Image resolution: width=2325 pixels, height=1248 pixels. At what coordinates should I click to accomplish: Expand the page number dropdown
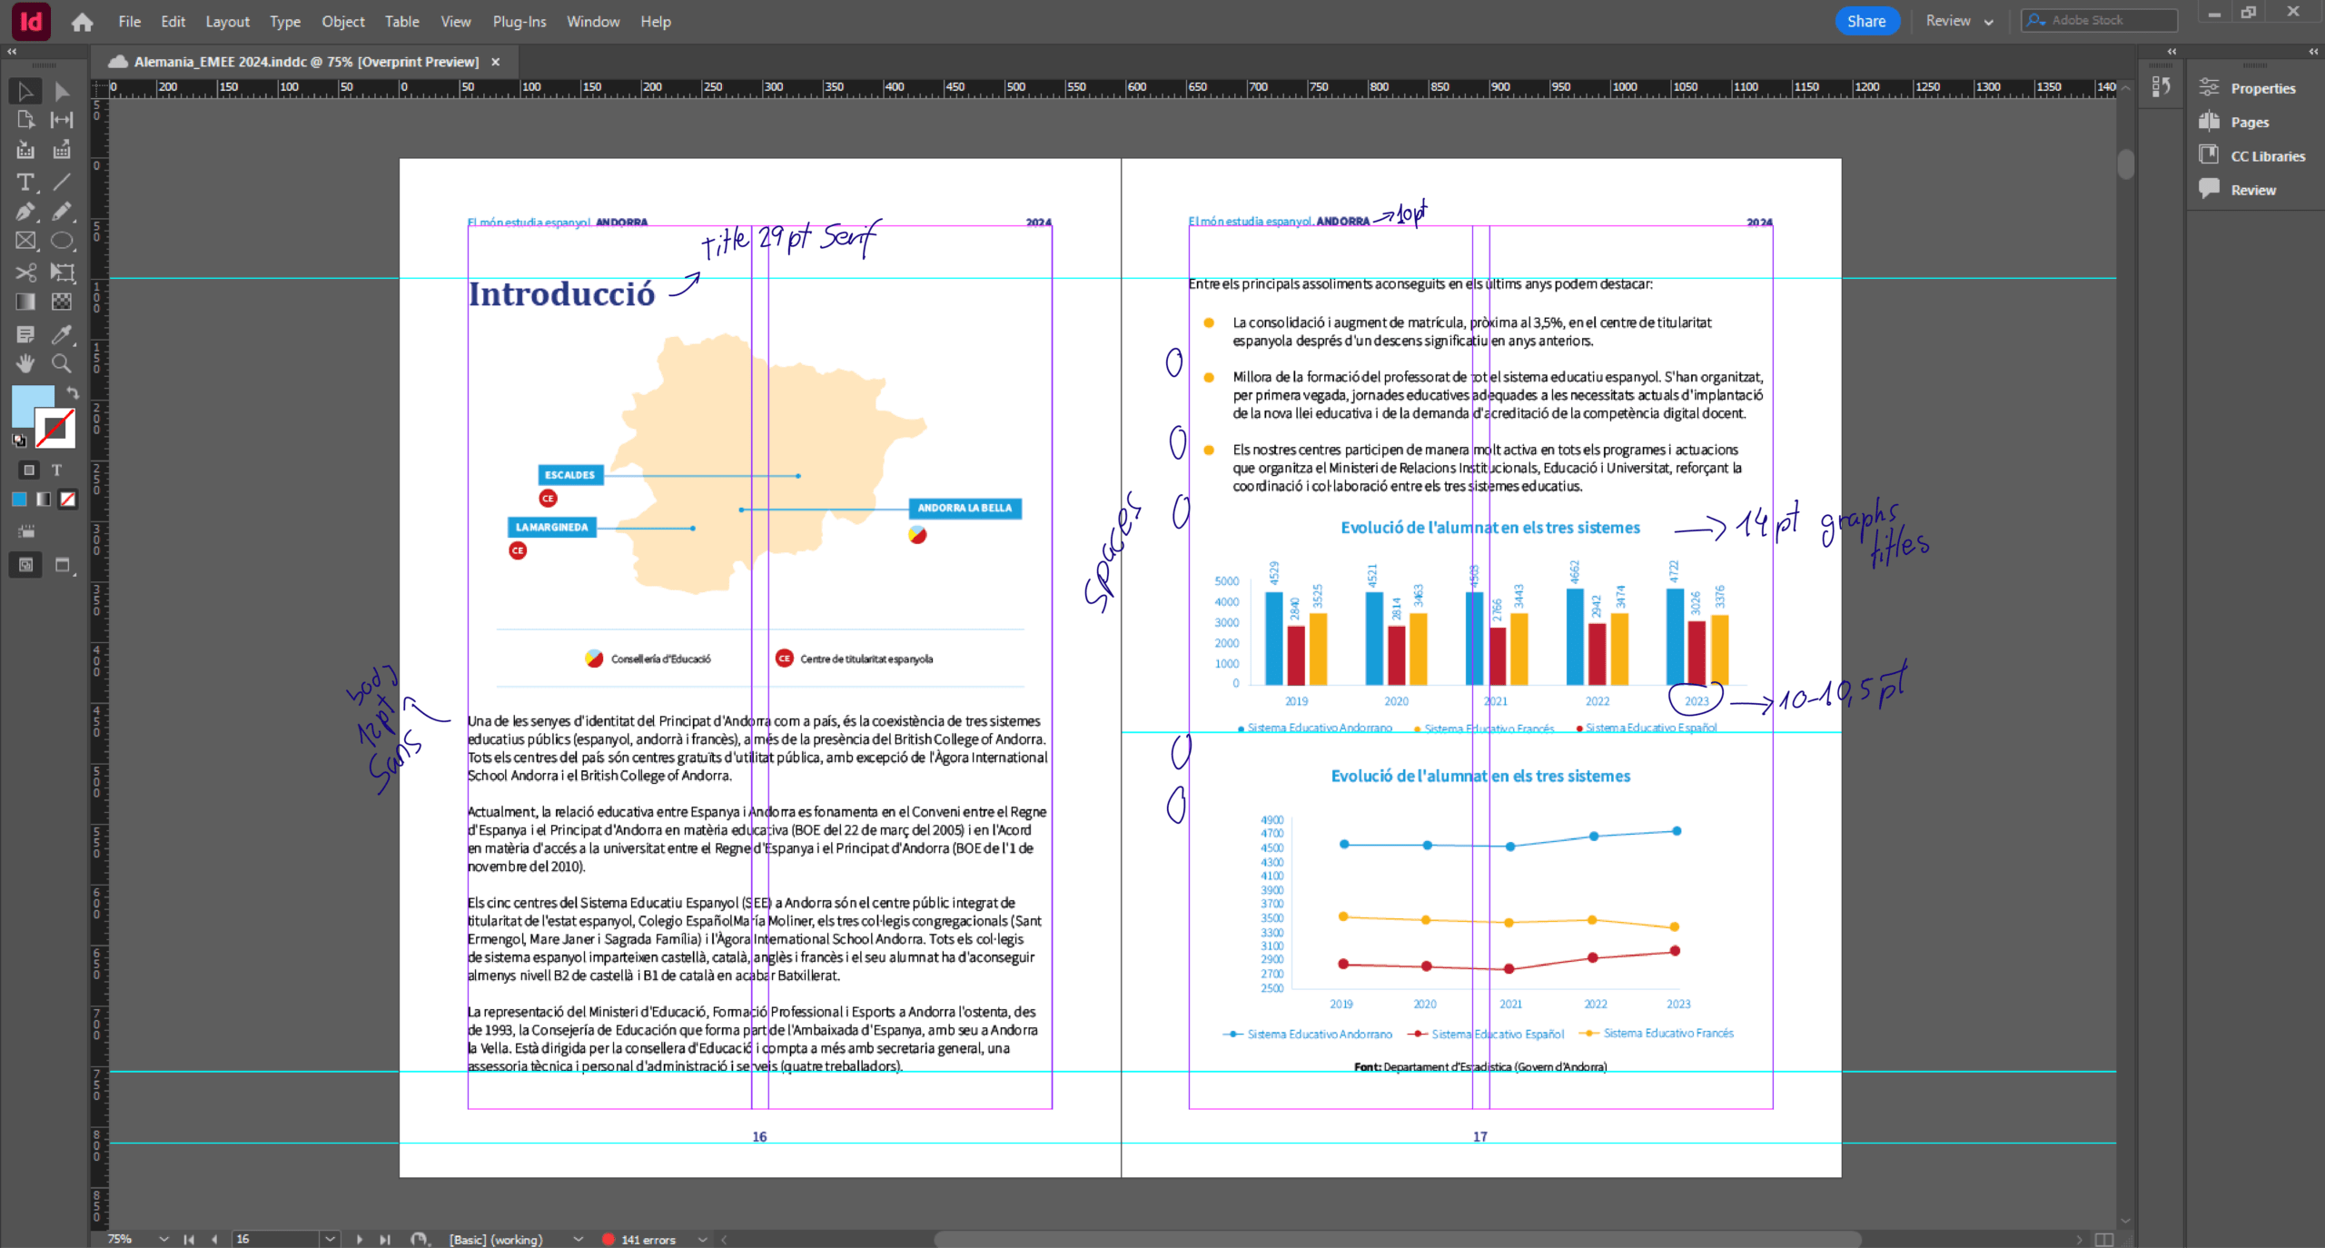330,1239
